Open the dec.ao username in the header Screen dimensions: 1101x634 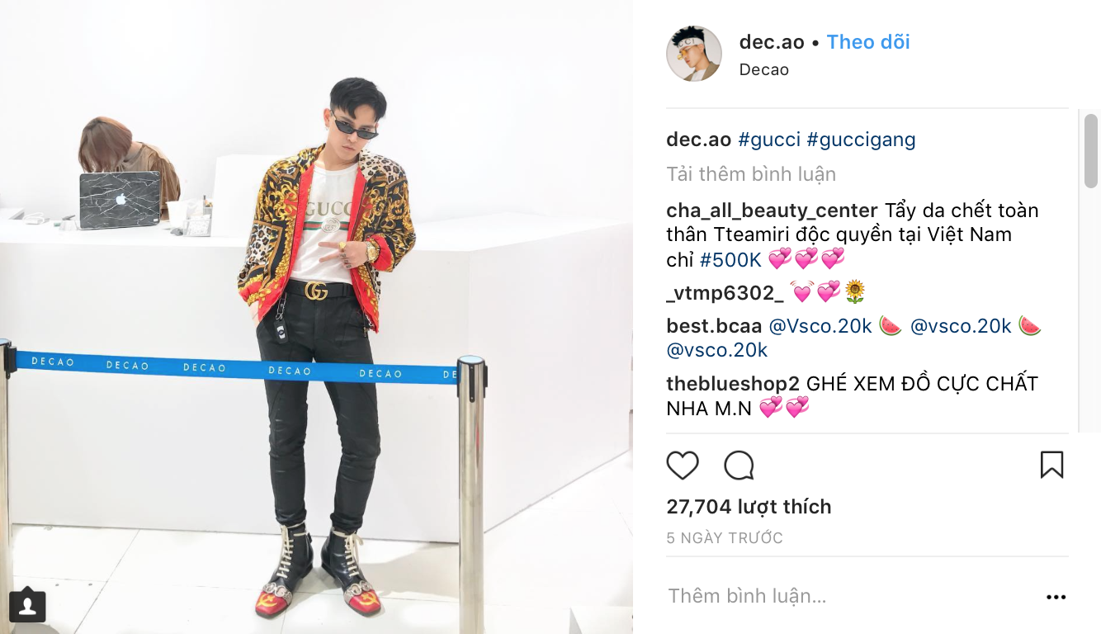pyautogui.click(x=772, y=42)
